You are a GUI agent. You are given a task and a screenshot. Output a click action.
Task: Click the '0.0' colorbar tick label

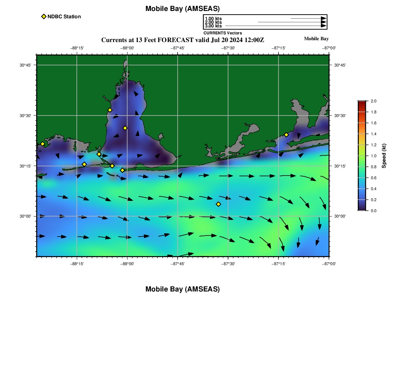[x=373, y=211]
